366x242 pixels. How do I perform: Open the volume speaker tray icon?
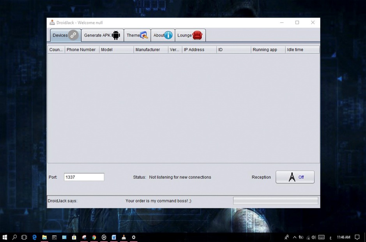[x=314, y=237]
